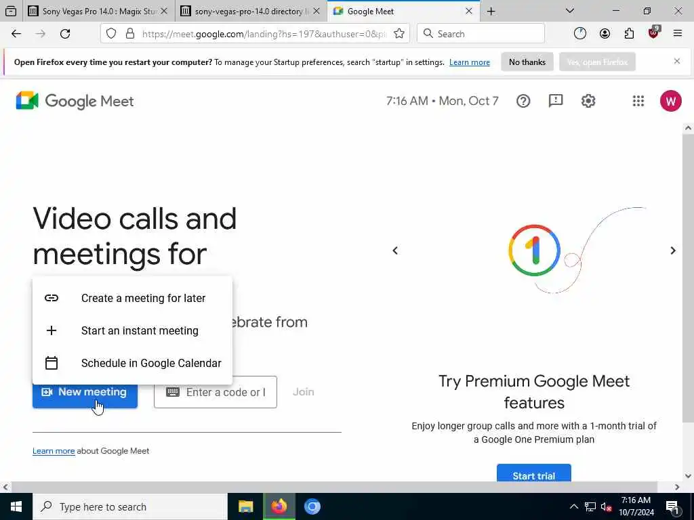Open Learn more link in startup notification

tap(470, 62)
